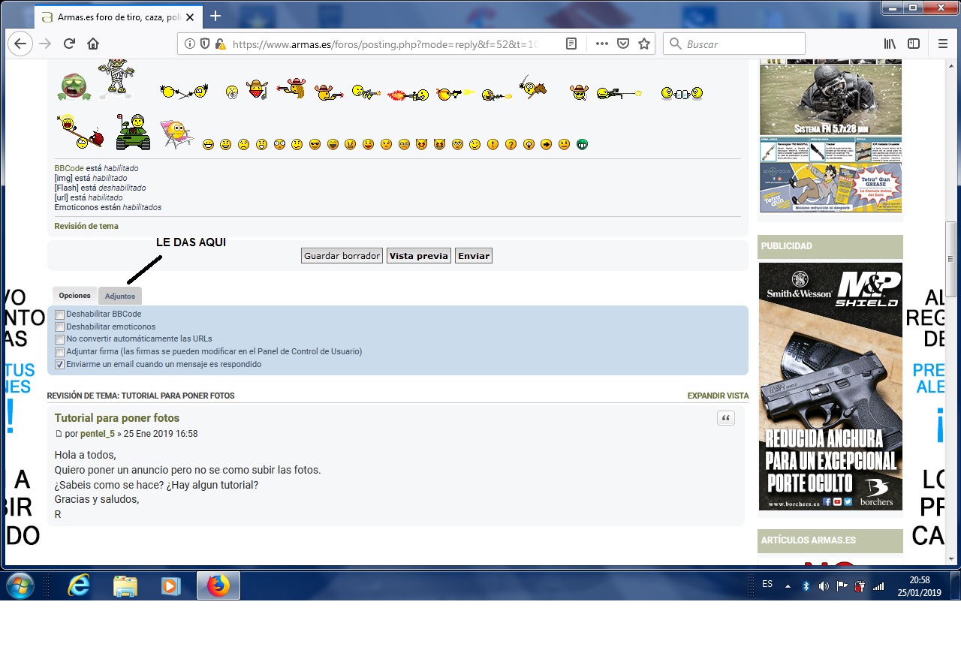Enable Deshabilitar BBCode checkbox

click(60, 314)
